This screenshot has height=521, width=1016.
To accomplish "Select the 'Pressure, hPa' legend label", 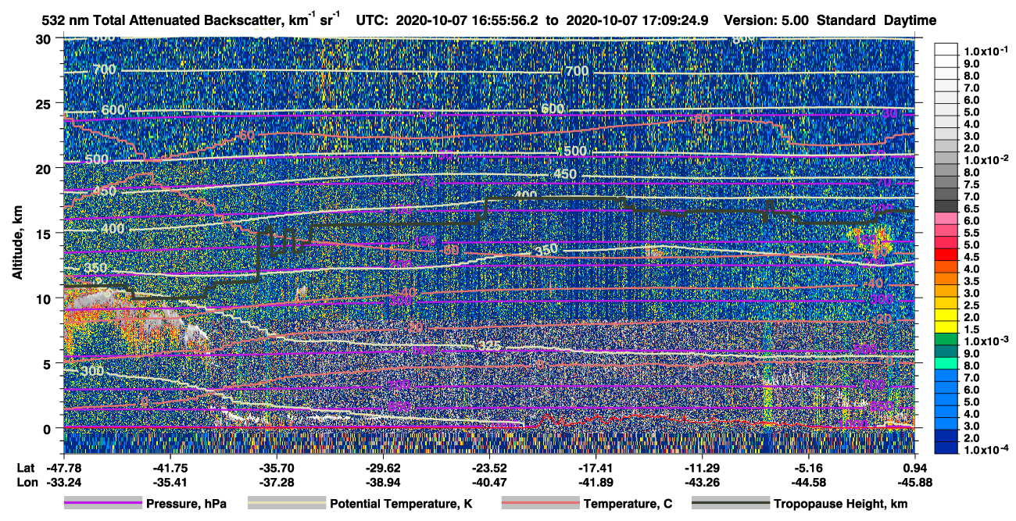I will click(x=186, y=504).
